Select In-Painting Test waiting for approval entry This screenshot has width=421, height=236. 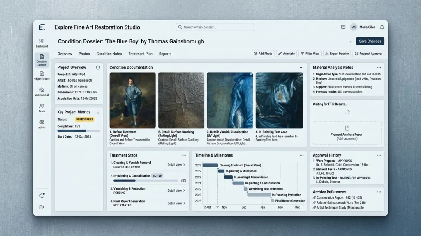[x=342, y=179]
